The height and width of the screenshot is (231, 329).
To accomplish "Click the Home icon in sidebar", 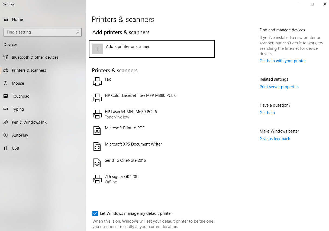I will coord(6,19).
